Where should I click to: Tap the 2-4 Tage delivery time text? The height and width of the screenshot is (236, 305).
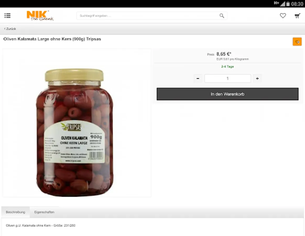click(227, 67)
